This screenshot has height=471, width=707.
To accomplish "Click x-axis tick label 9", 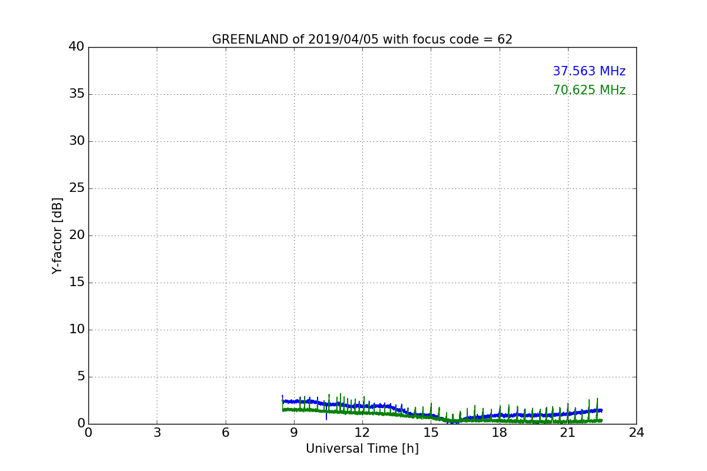I will [x=294, y=433].
